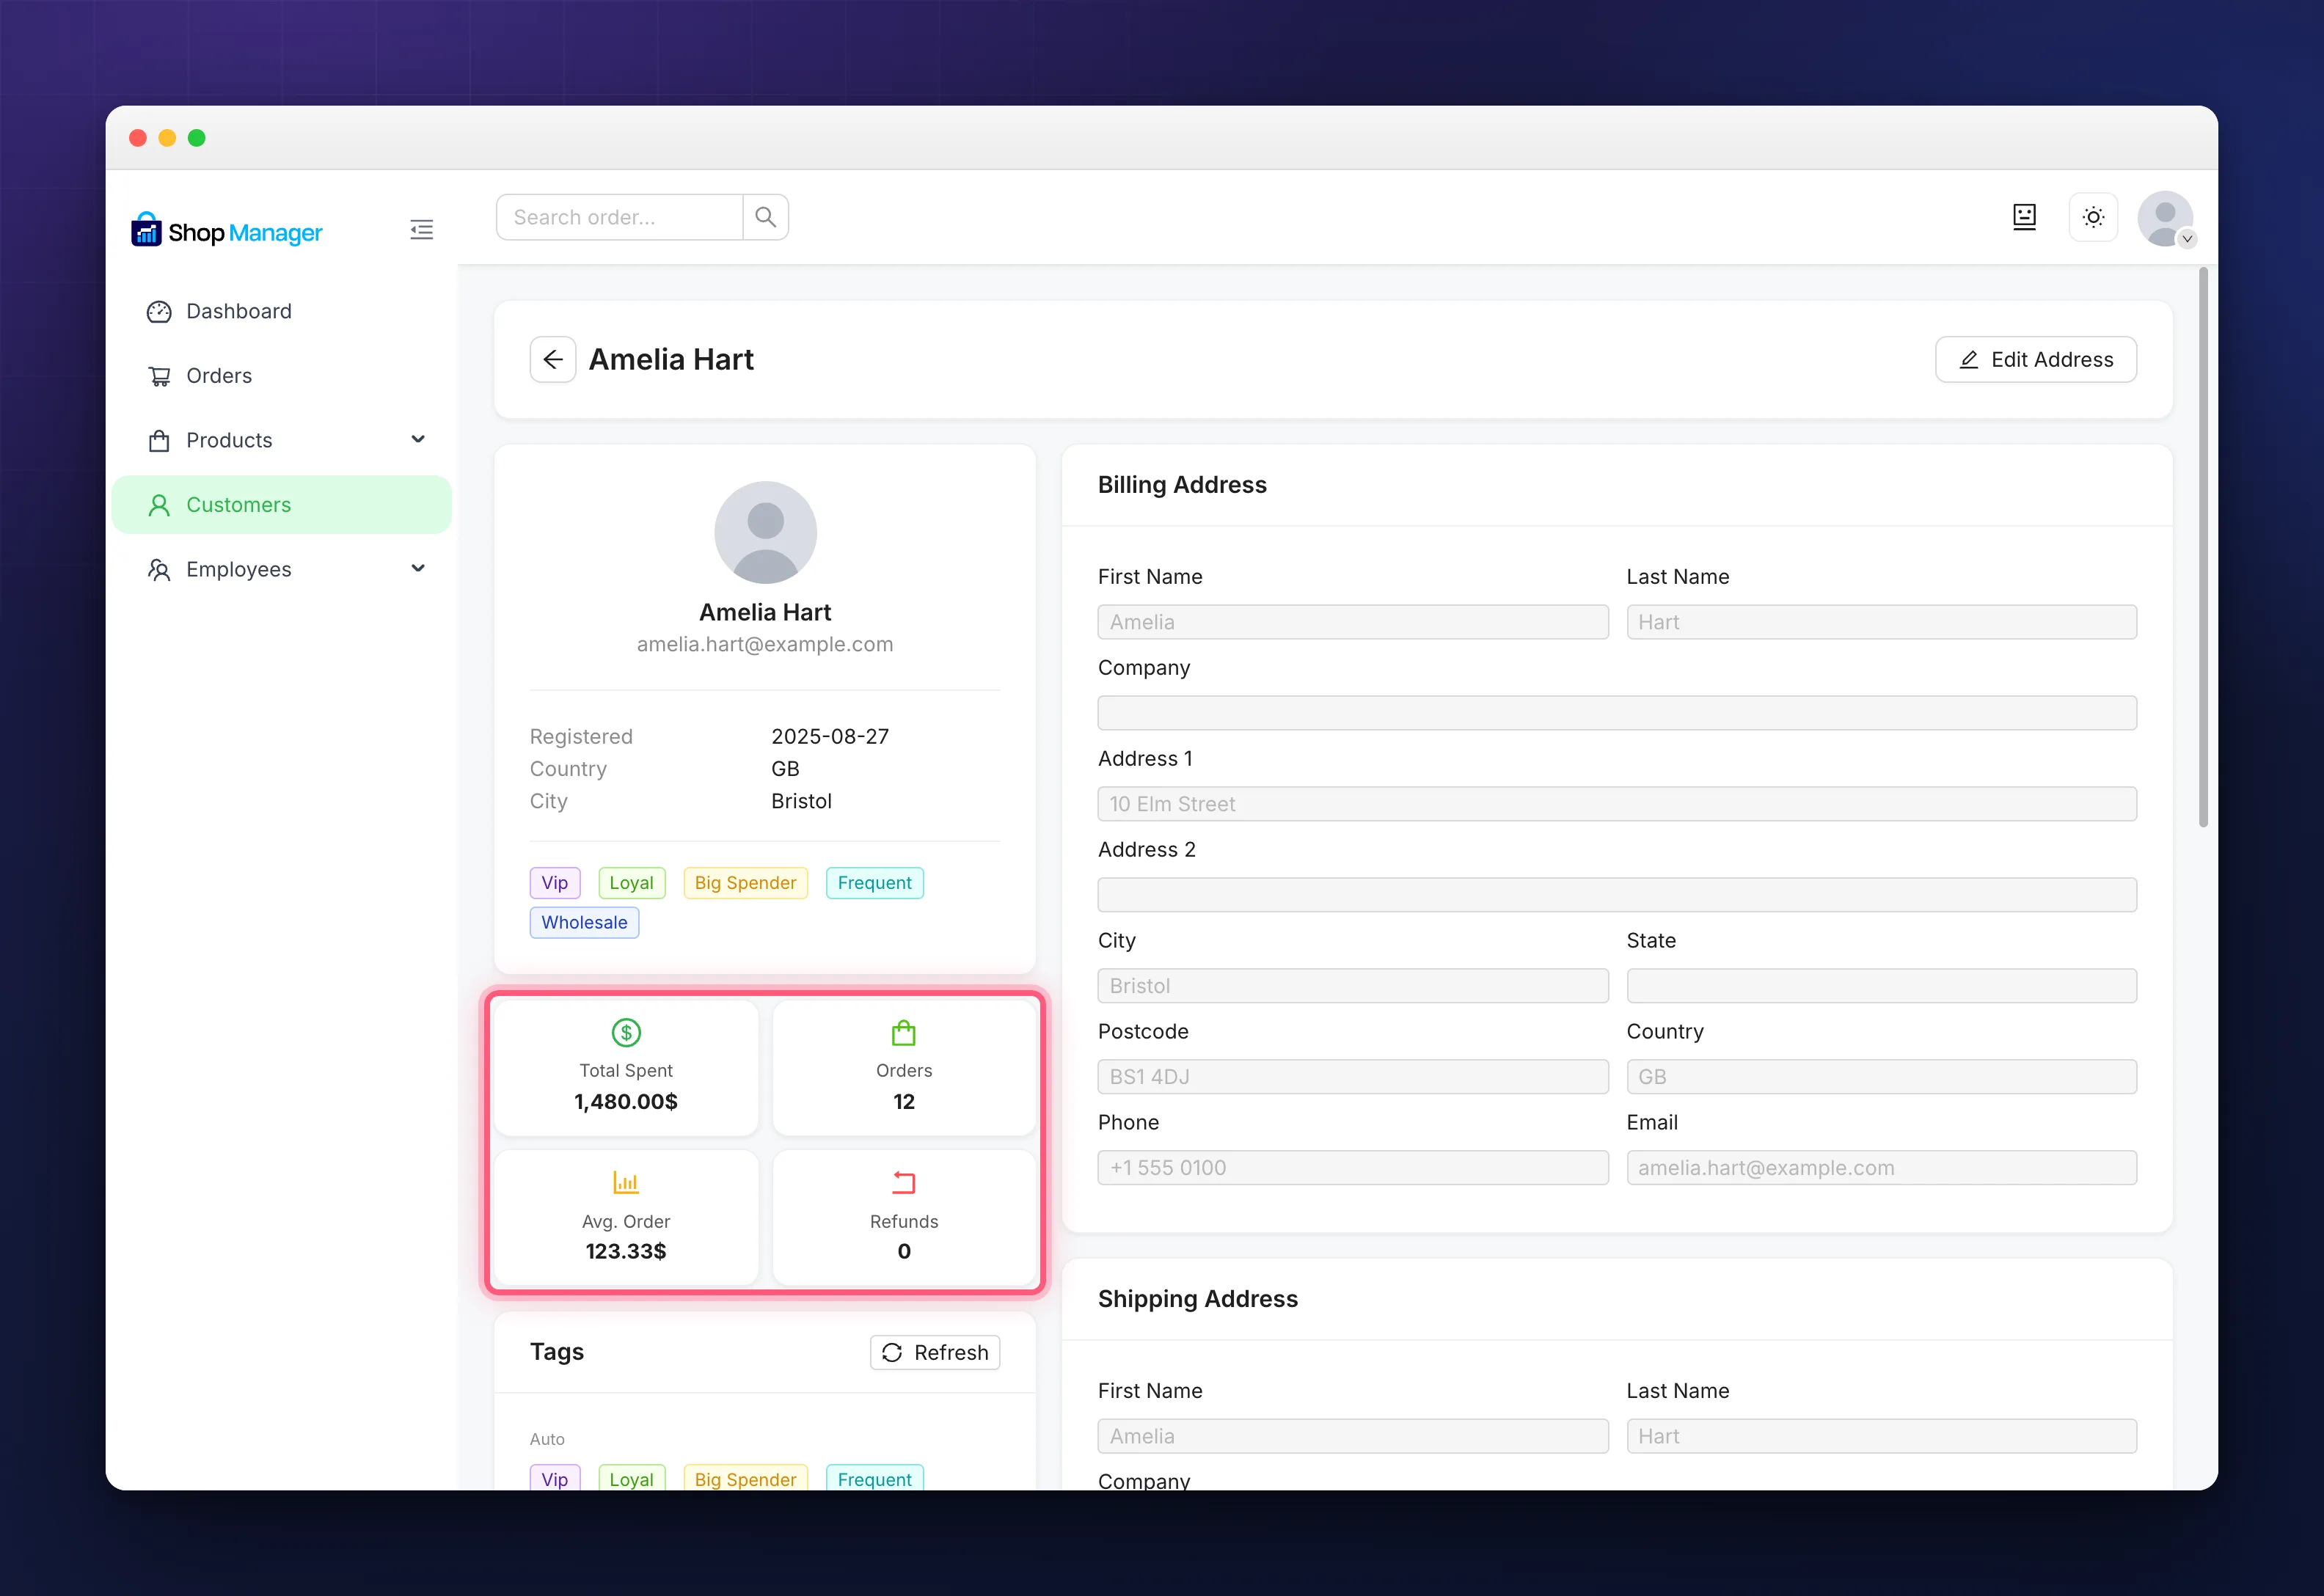Select Customers in the sidebar

pyautogui.click(x=282, y=505)
